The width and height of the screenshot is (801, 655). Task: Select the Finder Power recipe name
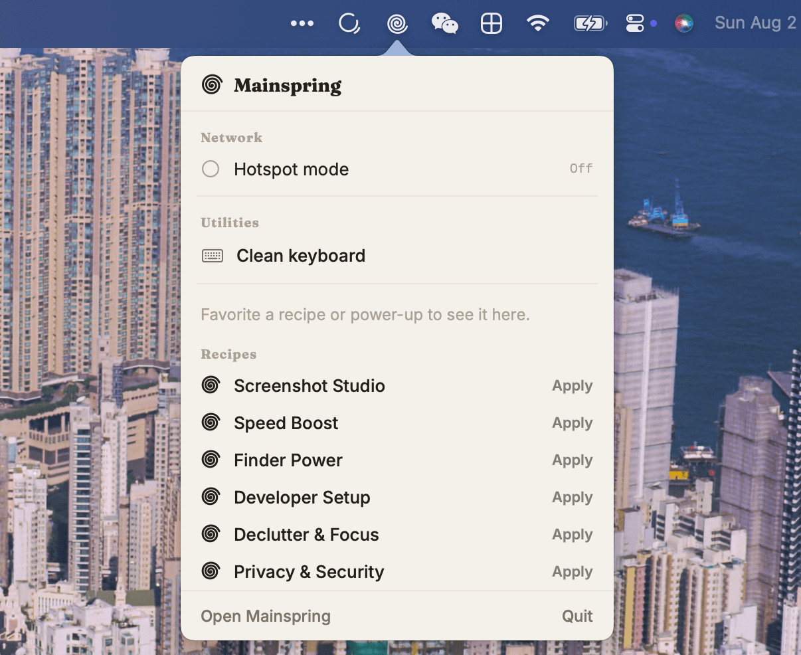pos(288,460)
